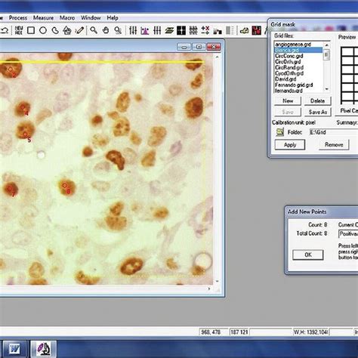Click the image window horizontal scroll-right arrow
The image size is (358, 358).
209,289
